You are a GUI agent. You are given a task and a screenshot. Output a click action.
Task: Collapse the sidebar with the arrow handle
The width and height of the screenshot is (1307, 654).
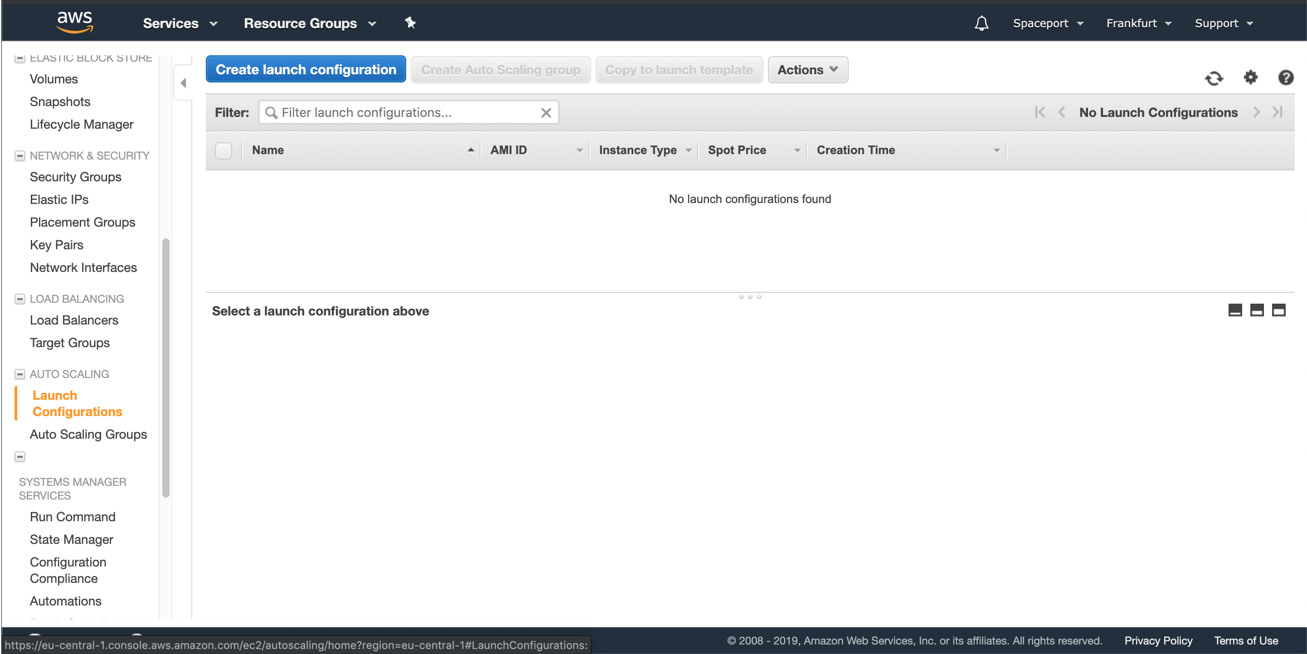pos(183,82)
